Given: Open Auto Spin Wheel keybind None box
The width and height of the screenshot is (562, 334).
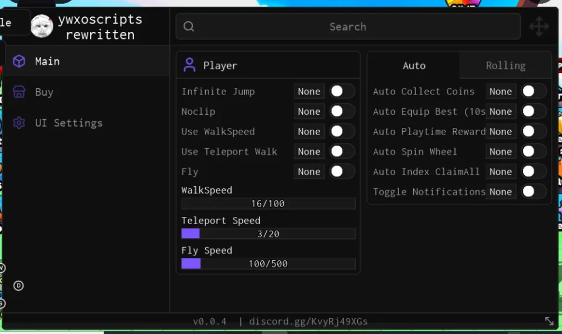Looking at the screenshot, I should pyautogui.click(x=501, y=152).
